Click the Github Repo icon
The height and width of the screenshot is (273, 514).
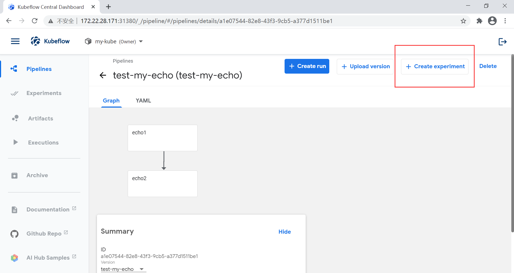click(x=14, y=234)
